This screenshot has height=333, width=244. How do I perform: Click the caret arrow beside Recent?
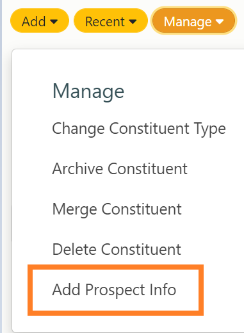click(133, 21)
